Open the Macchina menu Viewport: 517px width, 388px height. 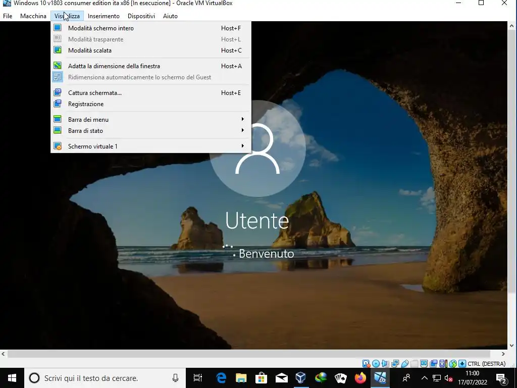33,16
